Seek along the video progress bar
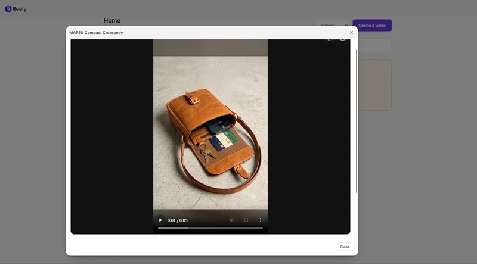The width and height of the screenshot is (477, 268). click(x=210, y=228)
